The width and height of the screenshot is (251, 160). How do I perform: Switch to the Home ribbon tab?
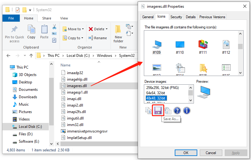click(x=29, y=18)
